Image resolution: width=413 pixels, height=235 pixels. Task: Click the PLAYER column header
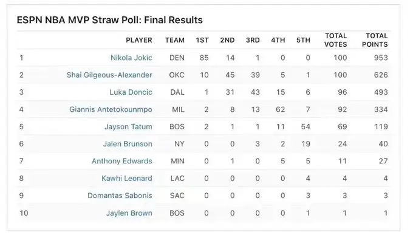[x=139, y=40]
